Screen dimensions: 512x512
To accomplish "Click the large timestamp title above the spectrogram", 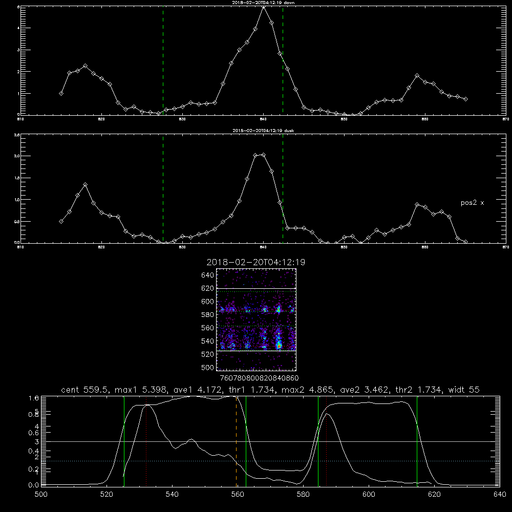I will click(x=256, y=262).
